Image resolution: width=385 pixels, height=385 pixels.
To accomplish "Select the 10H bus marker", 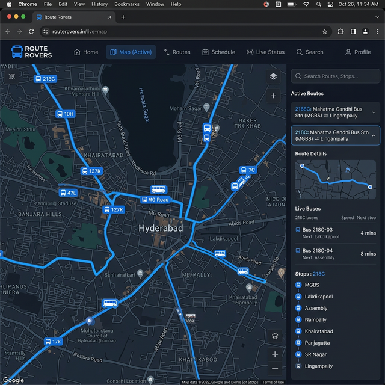I will pyautogui.click(x=66, y=114).
